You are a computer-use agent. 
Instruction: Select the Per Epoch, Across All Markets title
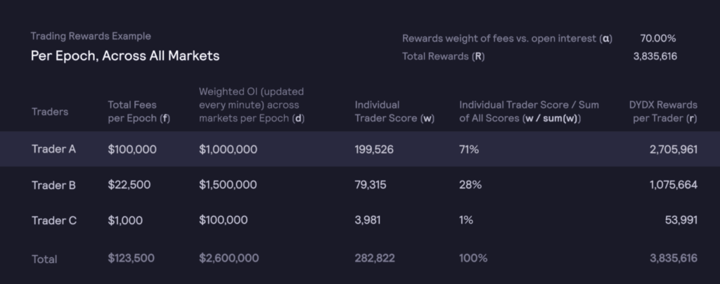click(x=125, y=56)
